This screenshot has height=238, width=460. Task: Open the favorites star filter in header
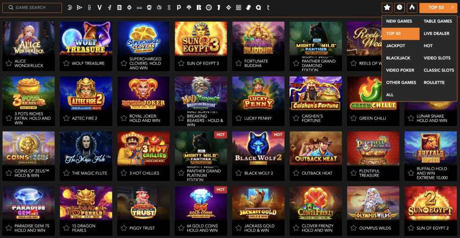(387, 8)
